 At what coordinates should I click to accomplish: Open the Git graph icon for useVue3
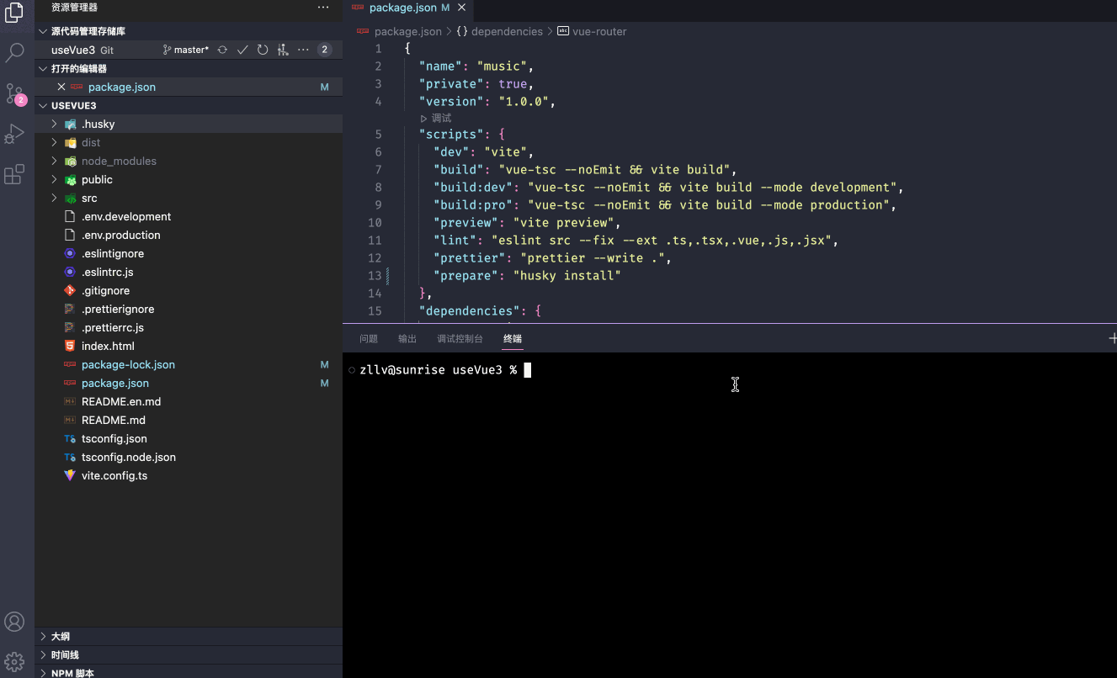pyautogui.click(x=283, y=50)
